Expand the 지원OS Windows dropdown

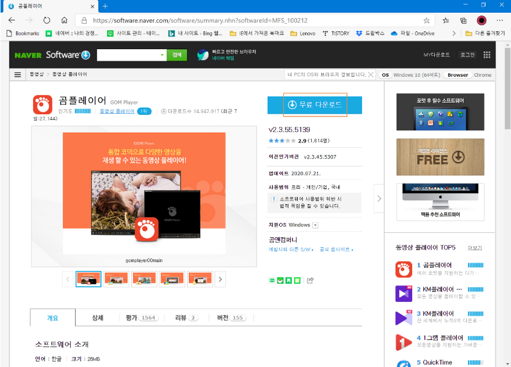pyautogui.click(x=315, y=225)
